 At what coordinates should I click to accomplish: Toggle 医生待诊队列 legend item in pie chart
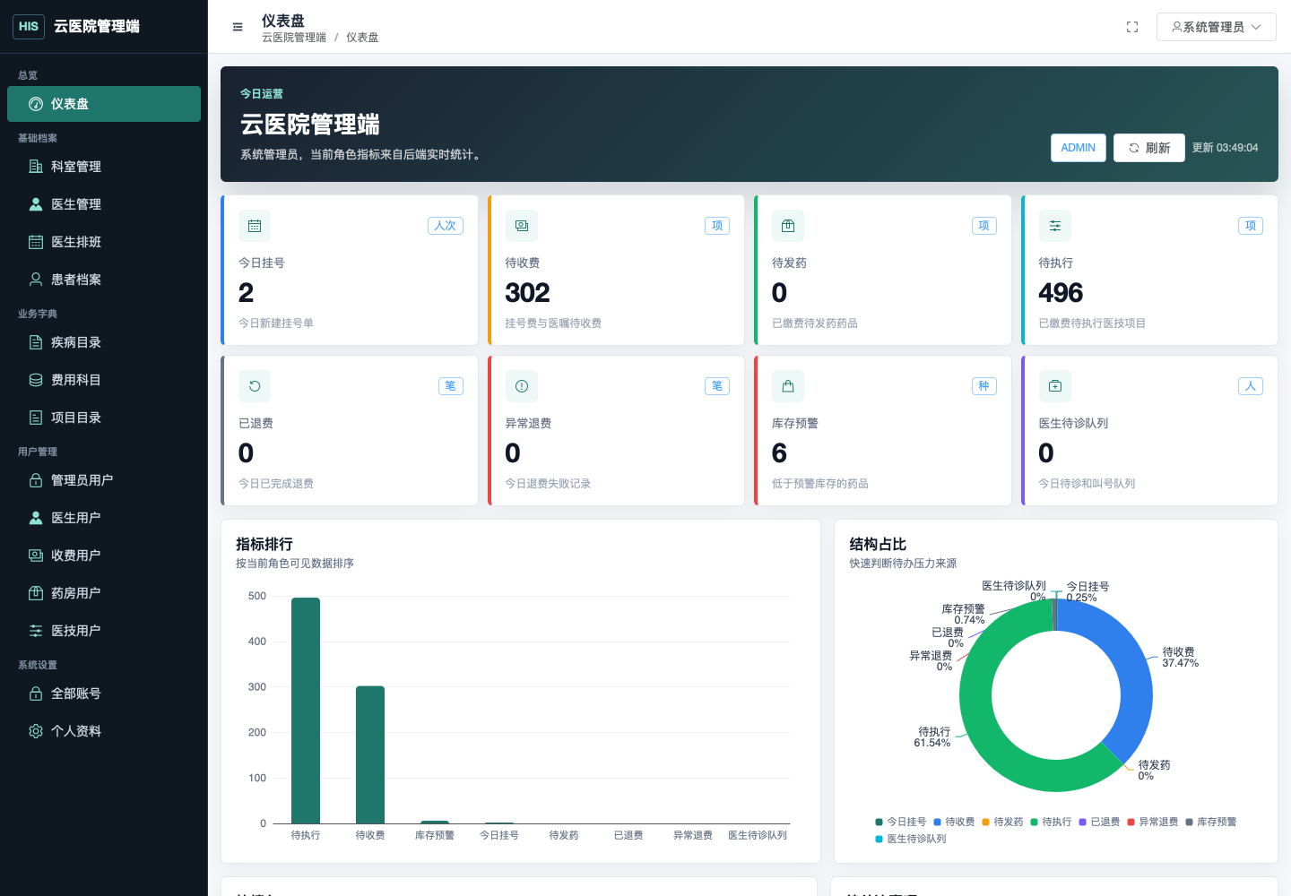click(911, 839)
